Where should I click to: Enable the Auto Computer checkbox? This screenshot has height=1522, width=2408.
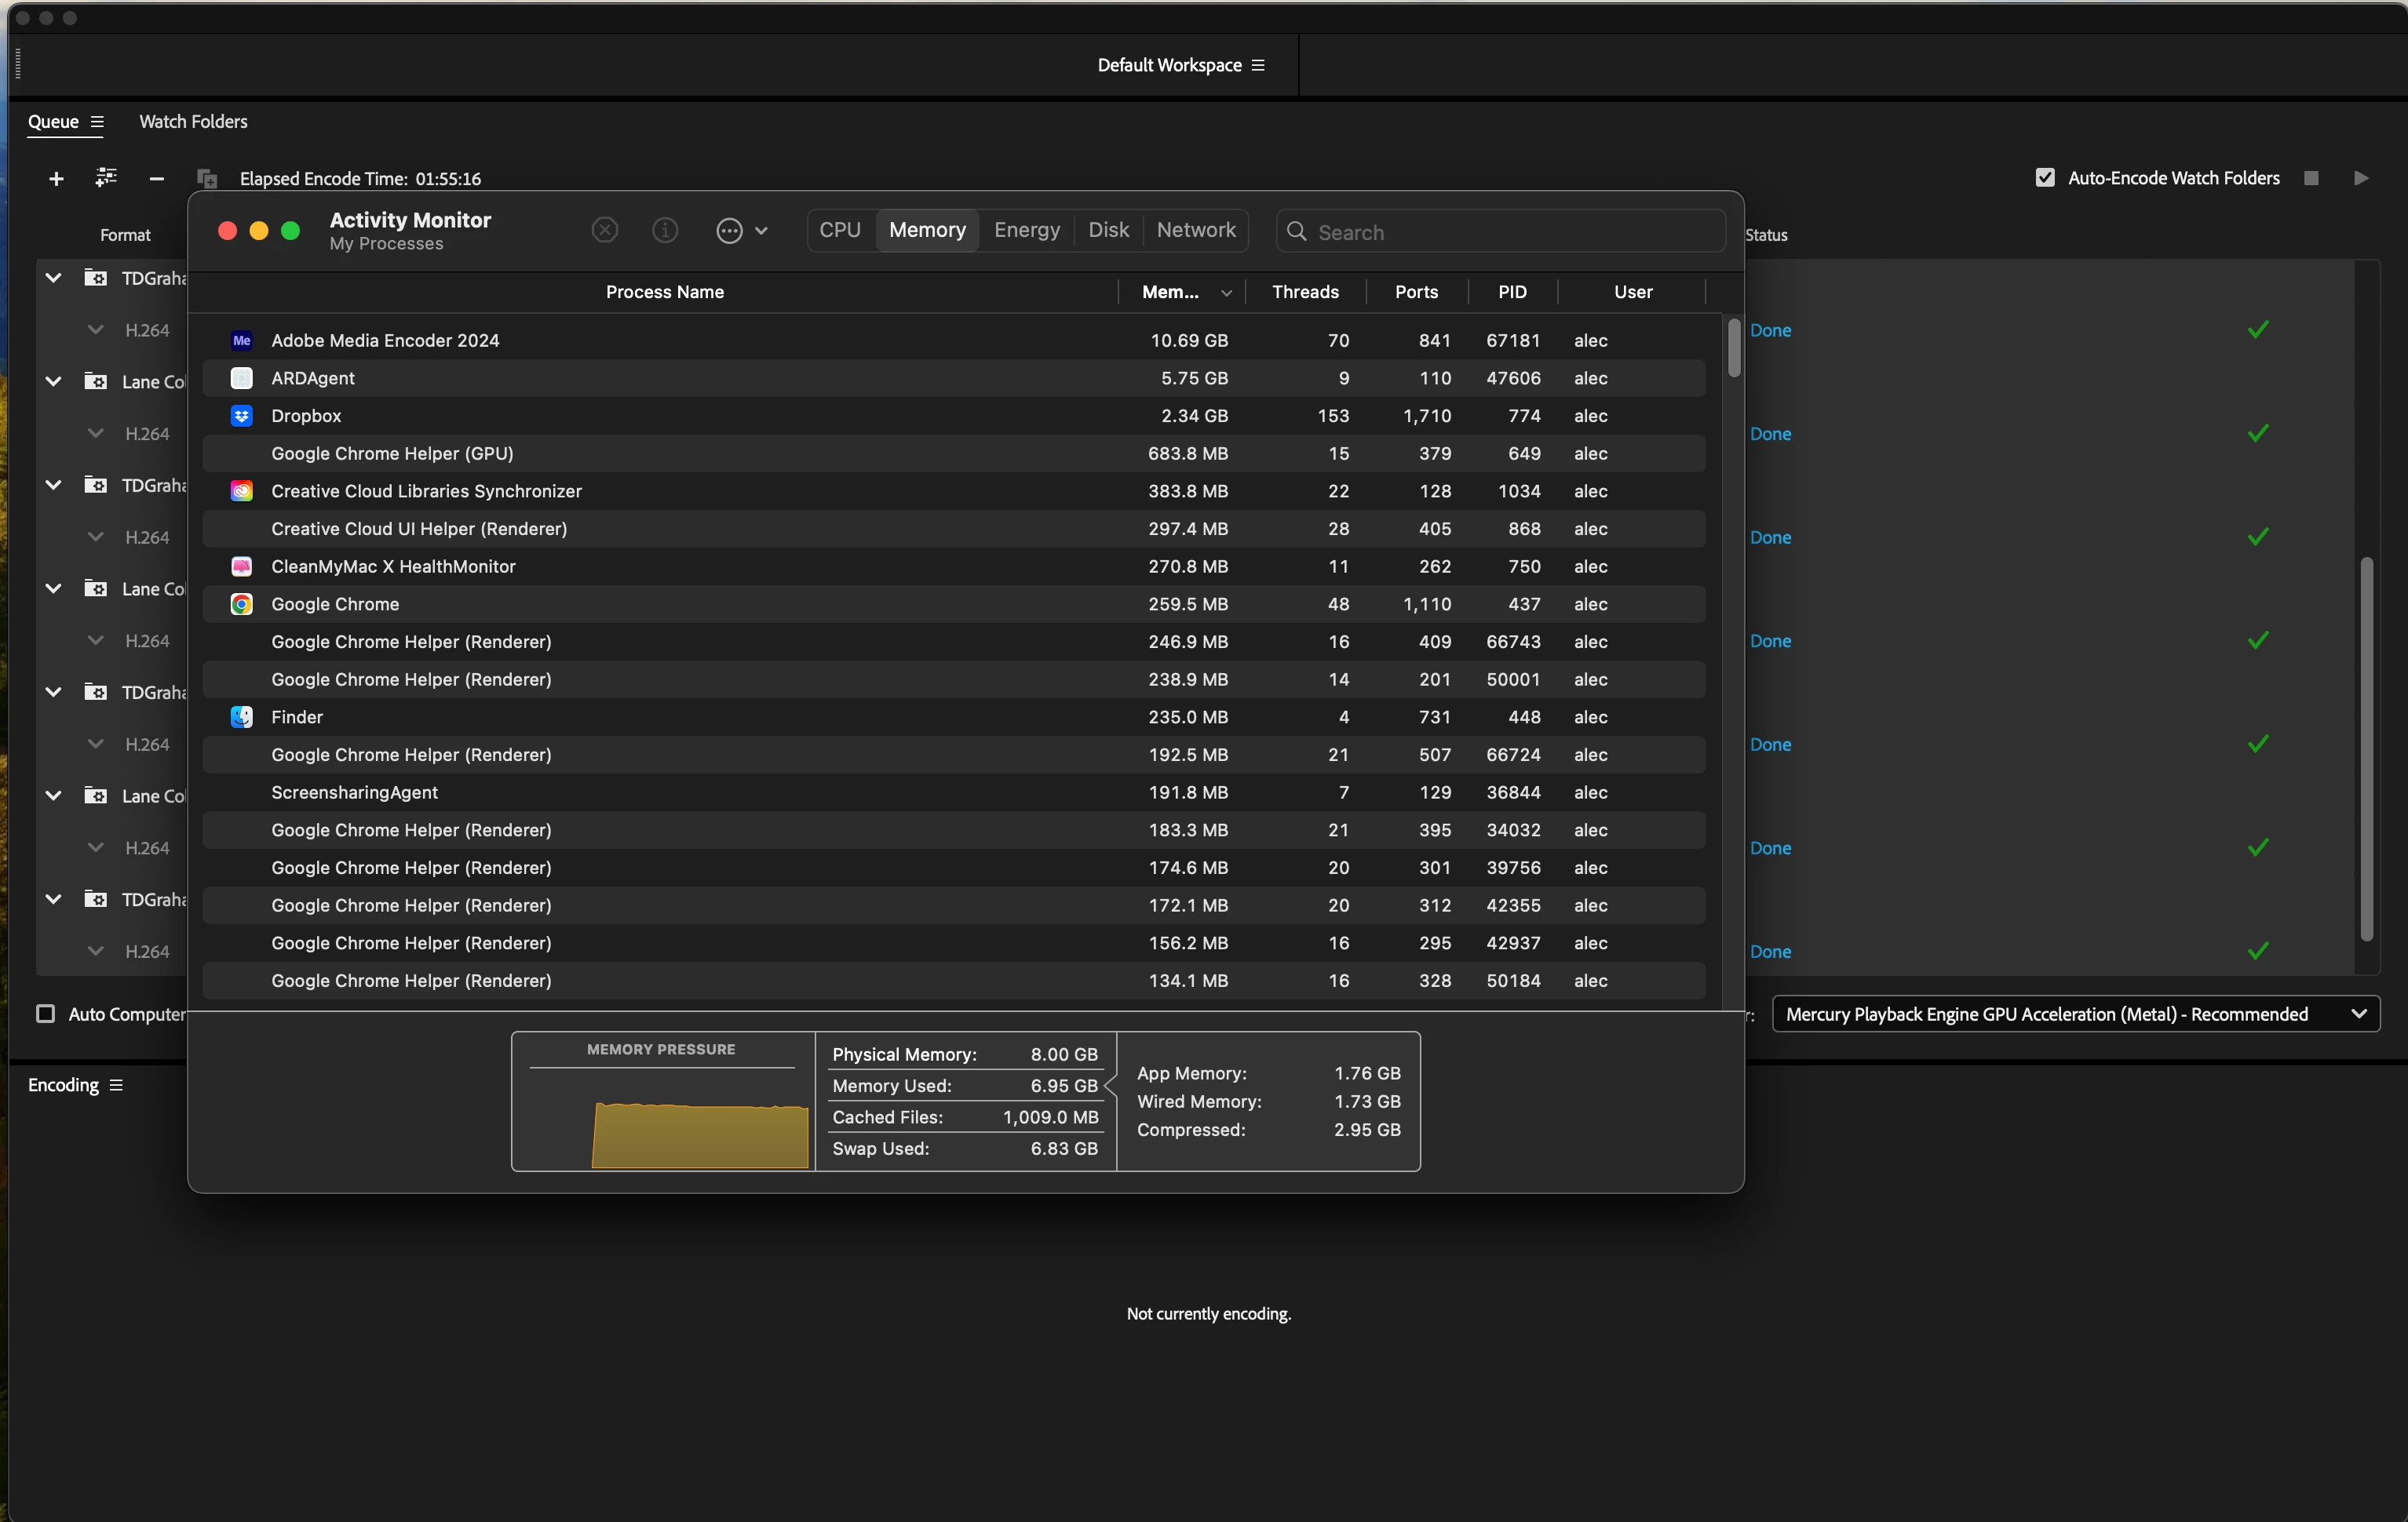pyautogui.click(x=45, y=1014)
